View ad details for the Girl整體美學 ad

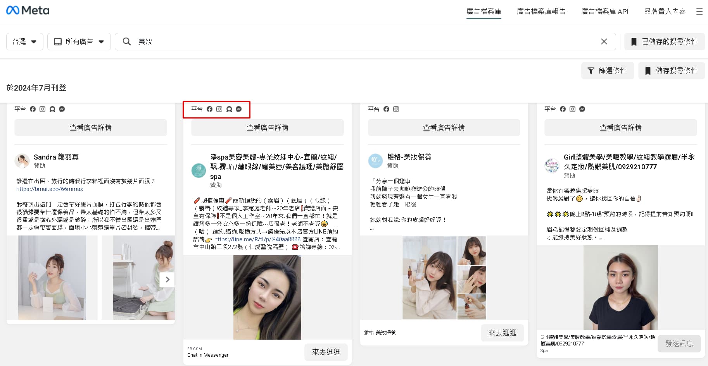pos(620,127)
